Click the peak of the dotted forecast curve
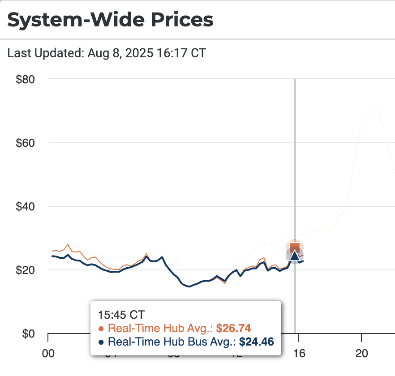Image resolution: width=395 pixels, height=376 pixels. pos(377,106)
